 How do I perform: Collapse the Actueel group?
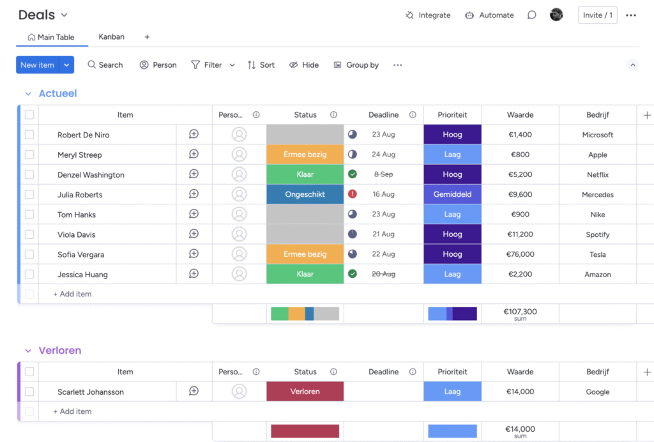(28, 94)
